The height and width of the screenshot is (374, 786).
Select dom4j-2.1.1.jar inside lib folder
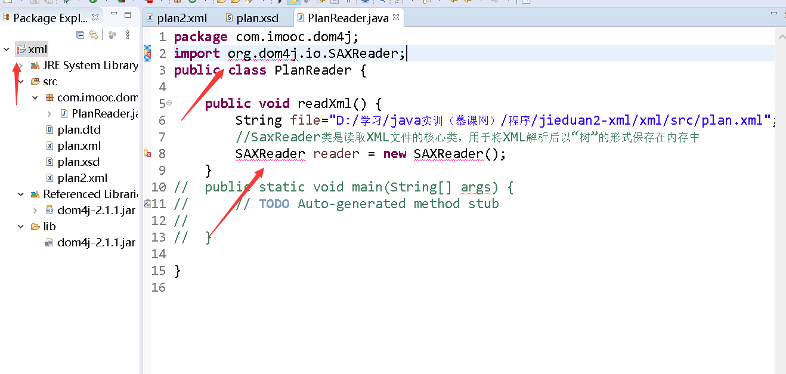coord(96,243)
